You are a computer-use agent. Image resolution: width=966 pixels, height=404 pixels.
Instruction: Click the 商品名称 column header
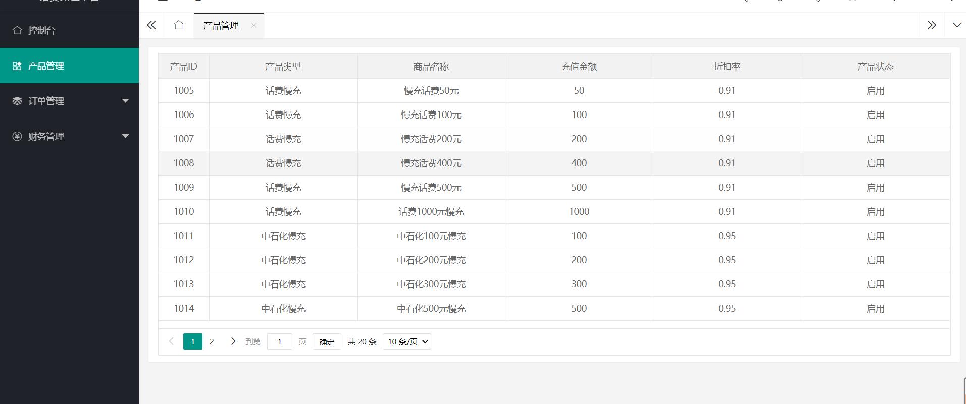coord(431,67)
